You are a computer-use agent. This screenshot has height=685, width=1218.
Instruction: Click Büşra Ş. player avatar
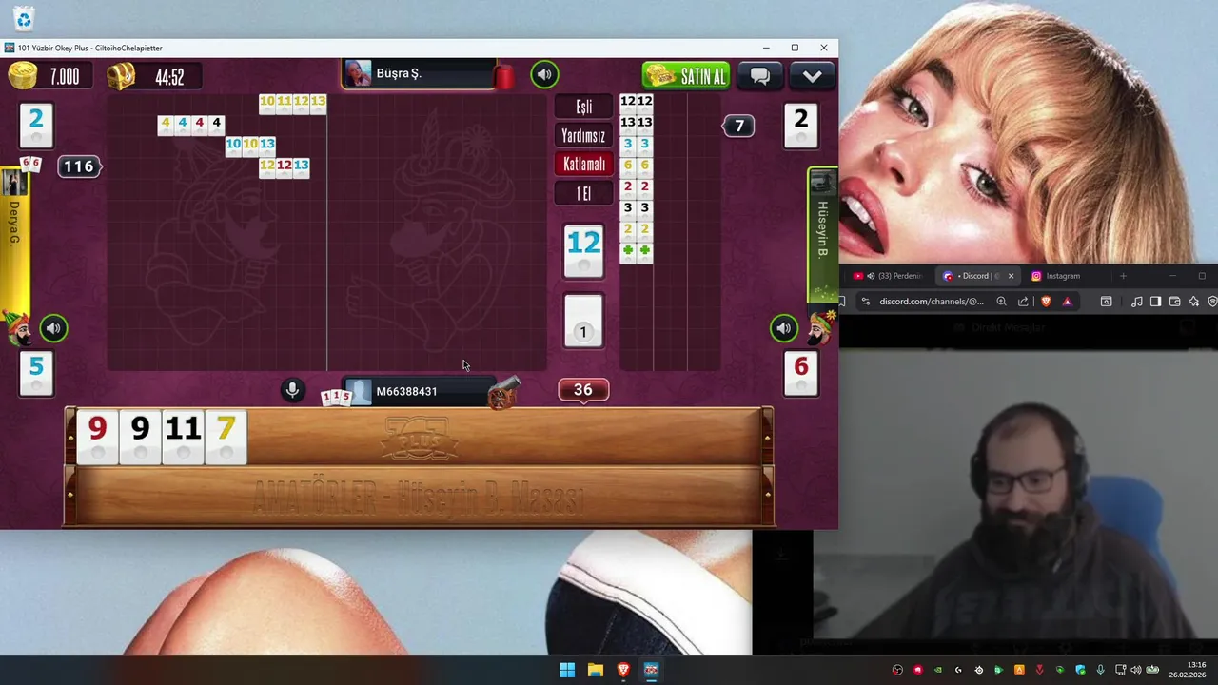pos(358,73)
